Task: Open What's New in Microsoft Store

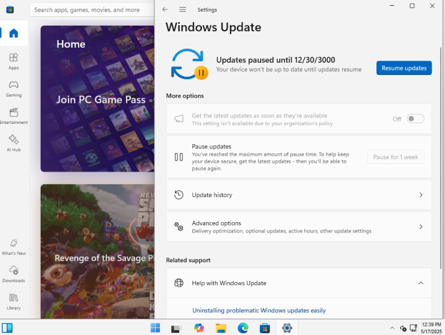Action: click(x=13, y=247)
